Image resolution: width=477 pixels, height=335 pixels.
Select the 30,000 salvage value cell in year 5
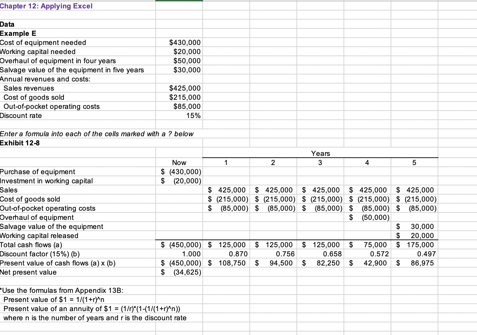pyautogui.click(x=414, y=226)
